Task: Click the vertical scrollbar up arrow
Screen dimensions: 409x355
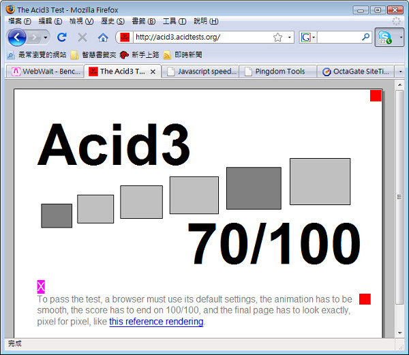Action: 399,84
